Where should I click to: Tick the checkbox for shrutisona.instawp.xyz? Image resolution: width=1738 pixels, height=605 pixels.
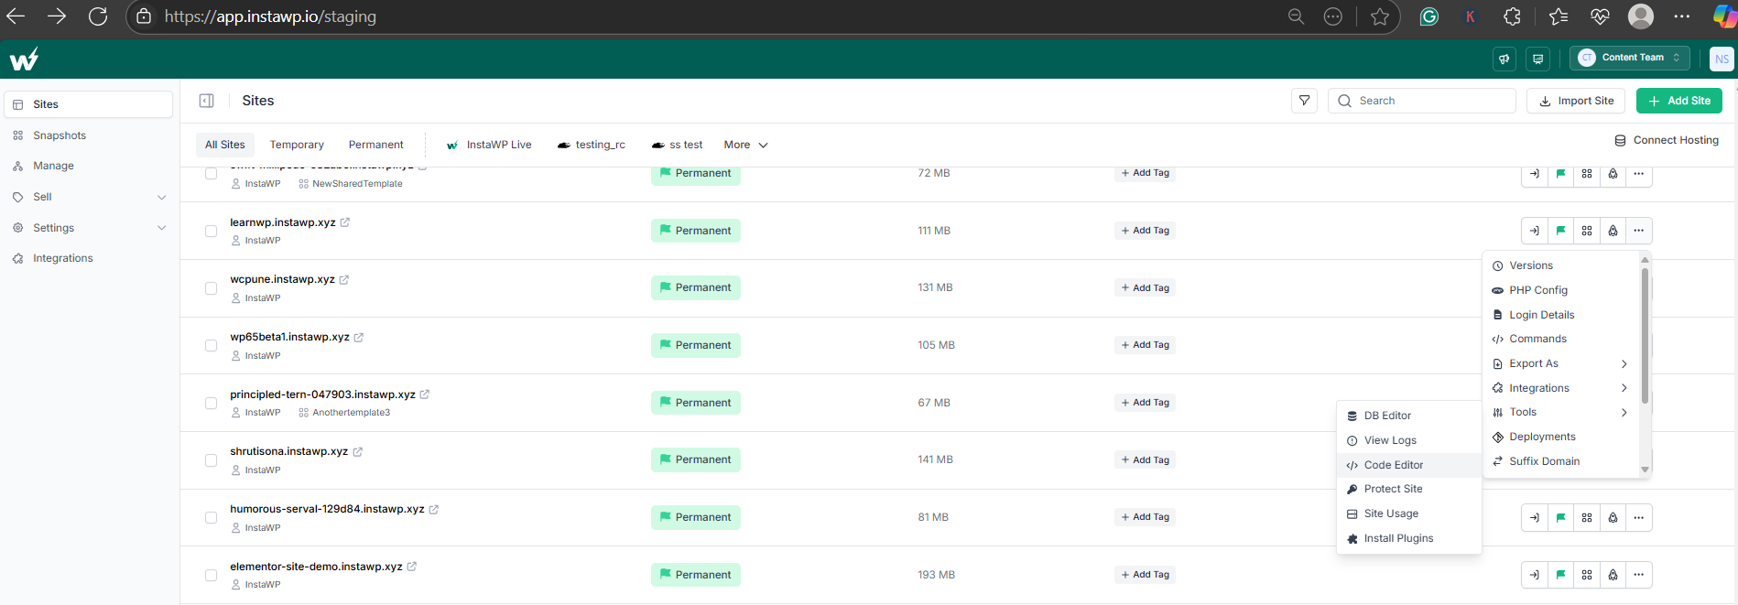pos(212,460)
